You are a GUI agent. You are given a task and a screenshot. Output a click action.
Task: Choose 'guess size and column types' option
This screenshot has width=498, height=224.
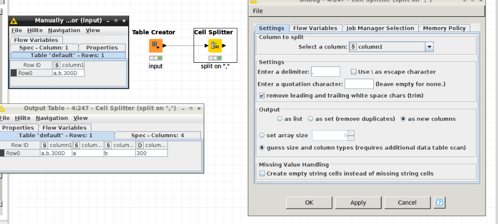click(x=262, y=148)
